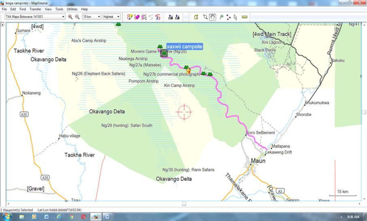367x221 pixels.
Task: Select the Waypoint flag tool
Action: 221,17
